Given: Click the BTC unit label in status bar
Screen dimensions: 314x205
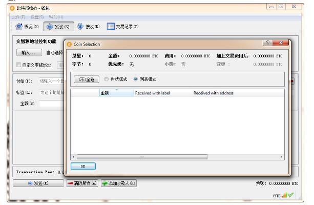Looking at the screenshot, I should coord(277,196).
